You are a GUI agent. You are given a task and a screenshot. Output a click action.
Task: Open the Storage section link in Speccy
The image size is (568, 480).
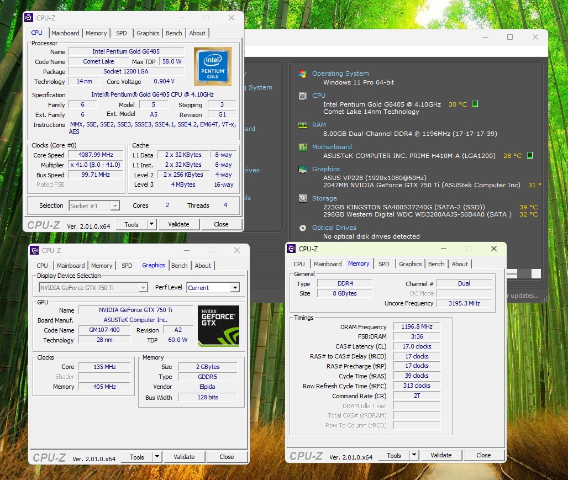click(324, 198)
